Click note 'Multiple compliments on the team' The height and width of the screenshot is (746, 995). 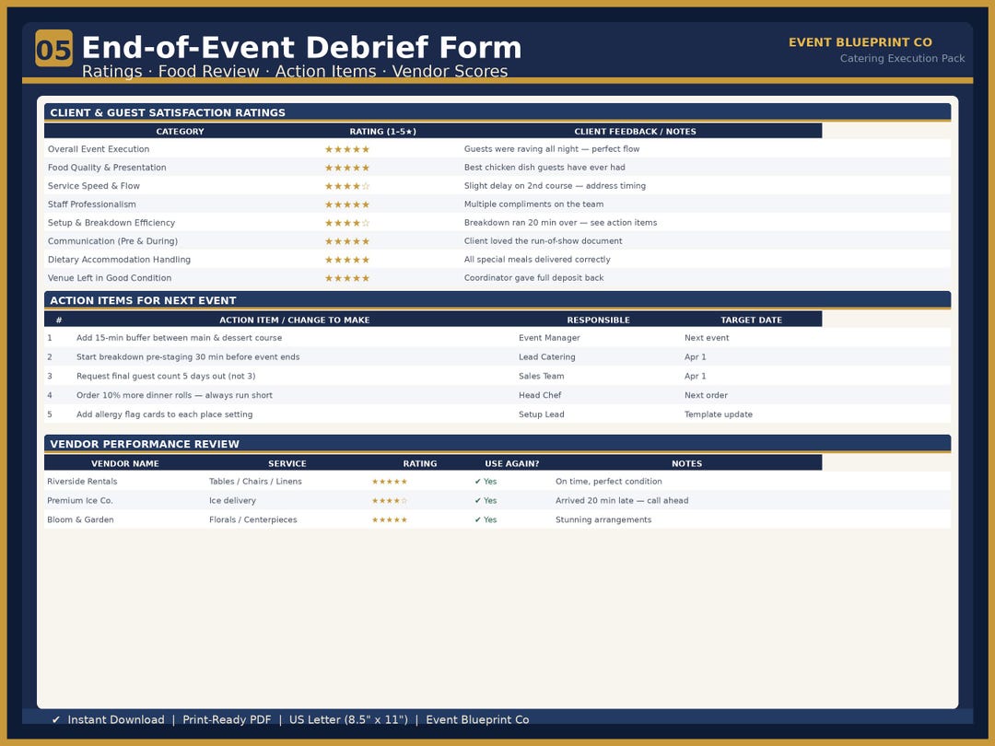[x=533, y=204]
